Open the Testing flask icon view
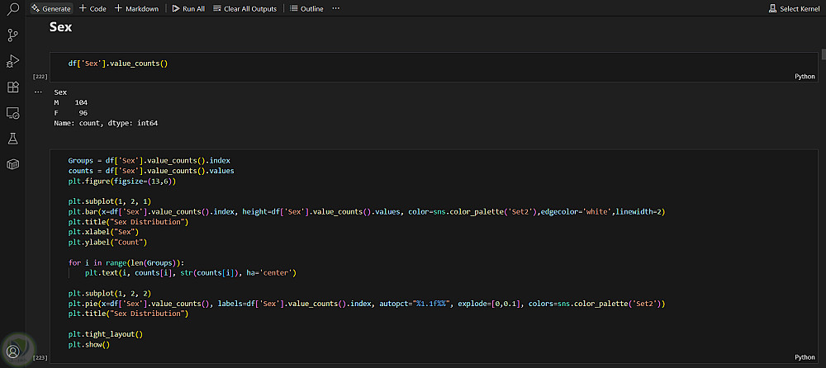This screenshot has width=826, height=368. click(x=12, y=139)
